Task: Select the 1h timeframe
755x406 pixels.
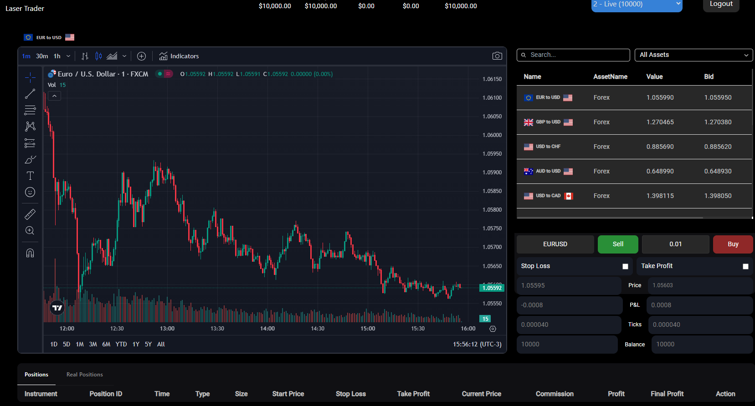Action: [57, 56]
